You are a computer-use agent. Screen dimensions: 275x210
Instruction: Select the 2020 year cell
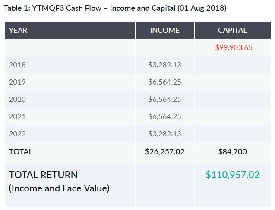(17, 99)
